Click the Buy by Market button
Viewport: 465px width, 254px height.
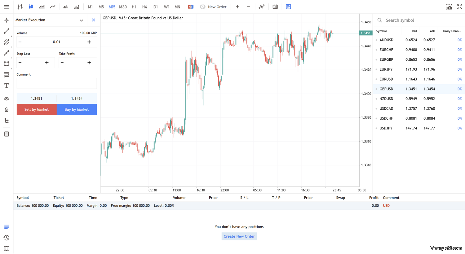click(x=77, y=109)
